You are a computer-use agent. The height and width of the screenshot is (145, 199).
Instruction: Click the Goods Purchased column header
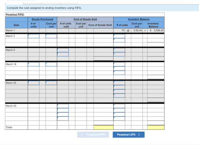click(42, 19)
